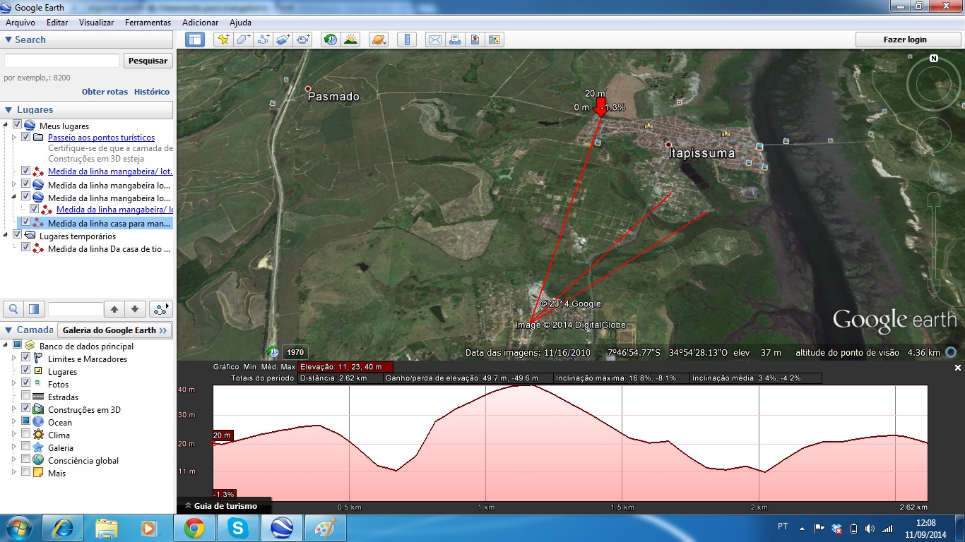This screenshot has width=965, height=542.
Task: Open the Editar menu
Action: coord(57,23)
